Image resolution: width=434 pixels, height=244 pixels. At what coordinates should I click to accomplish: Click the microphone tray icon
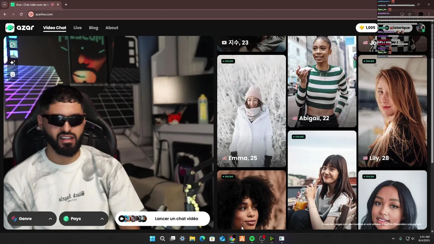(400, 239)
